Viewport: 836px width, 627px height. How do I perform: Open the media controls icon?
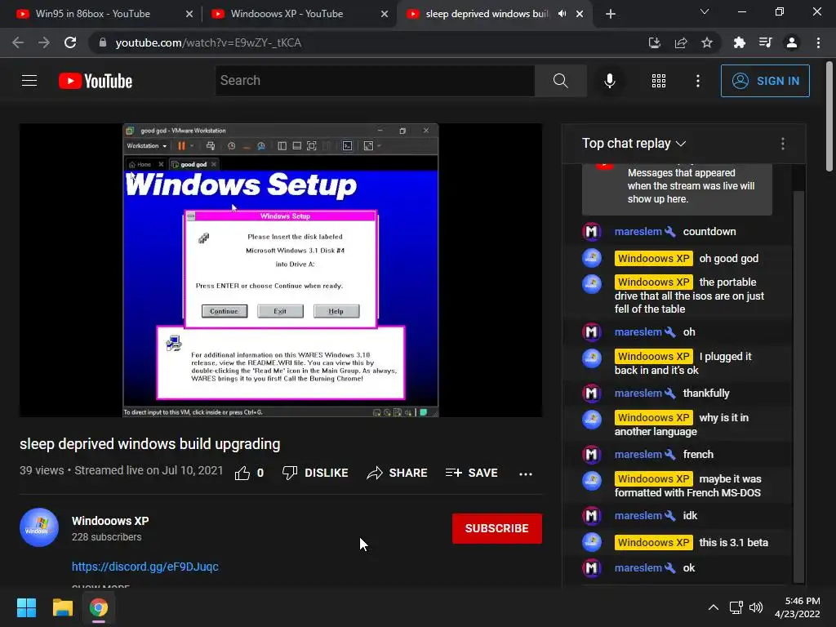pos(765,42)
